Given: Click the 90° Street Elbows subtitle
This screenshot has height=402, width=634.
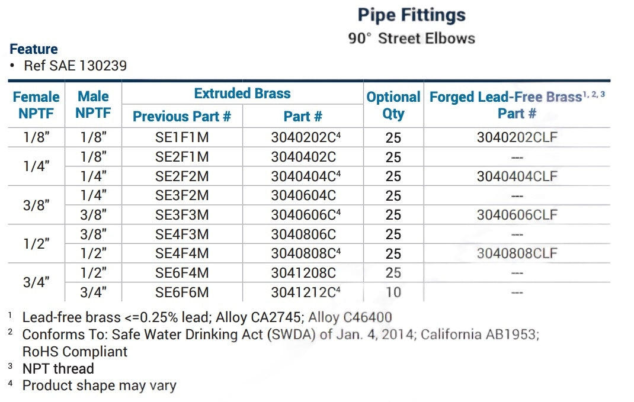Looking at the screenshot, I should pyautogui.click(x=411, y=38).
